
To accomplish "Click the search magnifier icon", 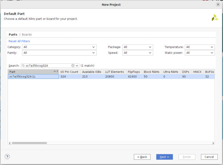I will click(23, 65).
